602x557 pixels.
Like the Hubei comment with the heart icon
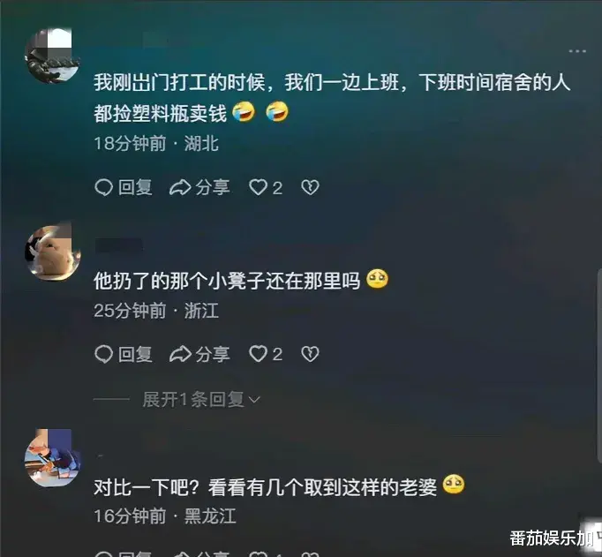pos(258,188)
